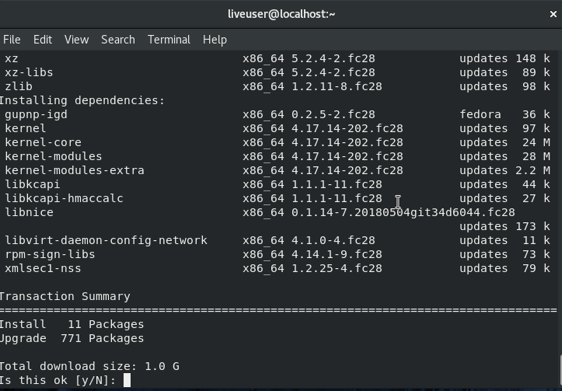Click the '148 k' size for xz
This screenshot has height=391, width=562.
click(x=532, y=58)
